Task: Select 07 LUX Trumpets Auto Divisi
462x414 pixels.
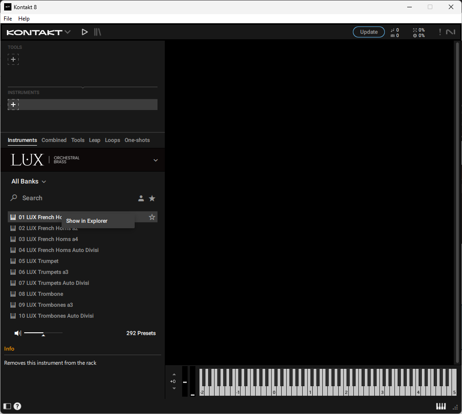Action: coord(83,283)
